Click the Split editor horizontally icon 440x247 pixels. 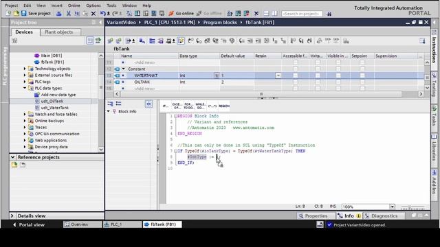click(266, 14)
